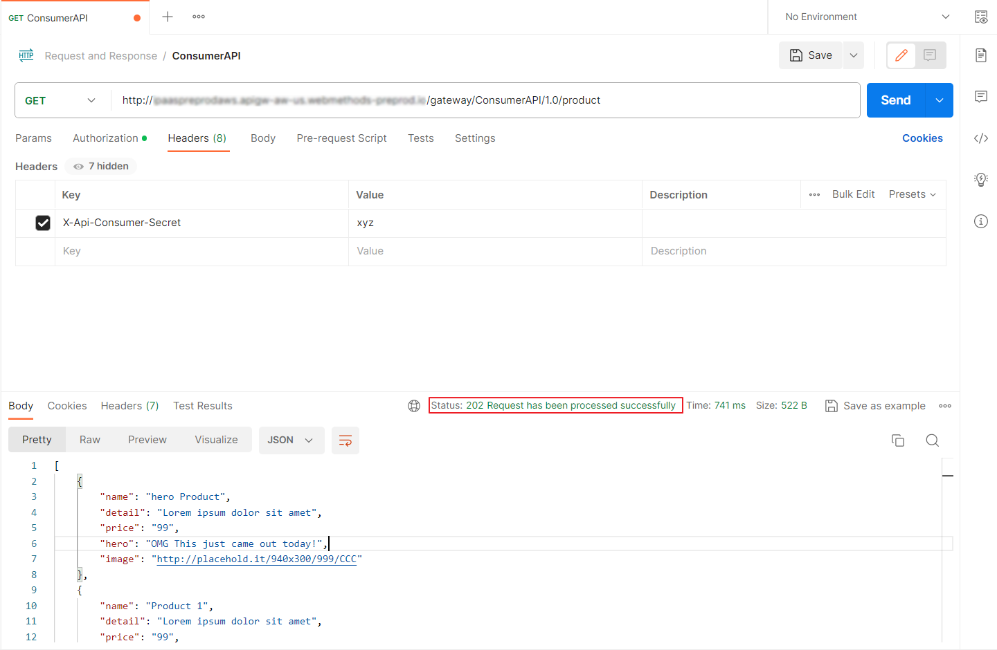Show the 7 hidden headers
Viewport: 997px width, 650px height.
(x=101, y=166)
